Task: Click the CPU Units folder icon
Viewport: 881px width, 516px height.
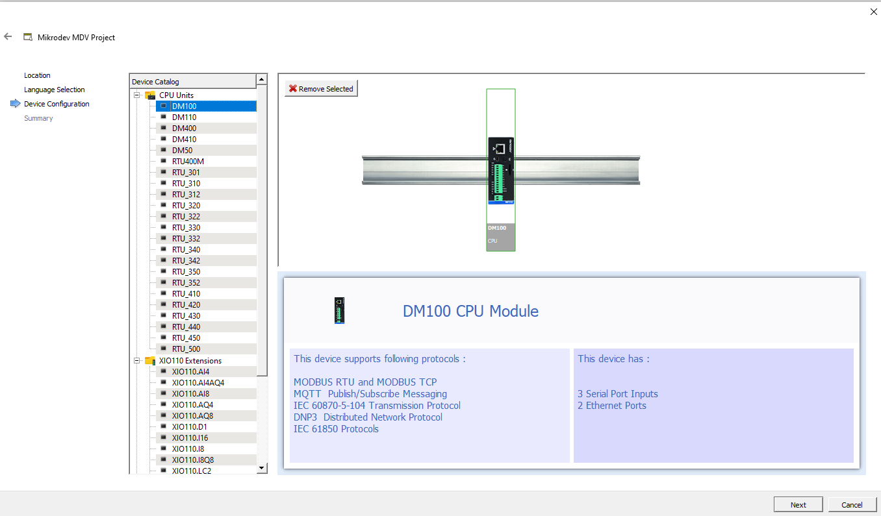Action: point(150,95)
